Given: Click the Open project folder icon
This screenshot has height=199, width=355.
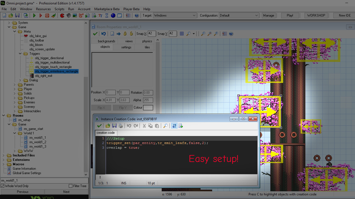Looking at the screenshot, I should click(11, 15).
